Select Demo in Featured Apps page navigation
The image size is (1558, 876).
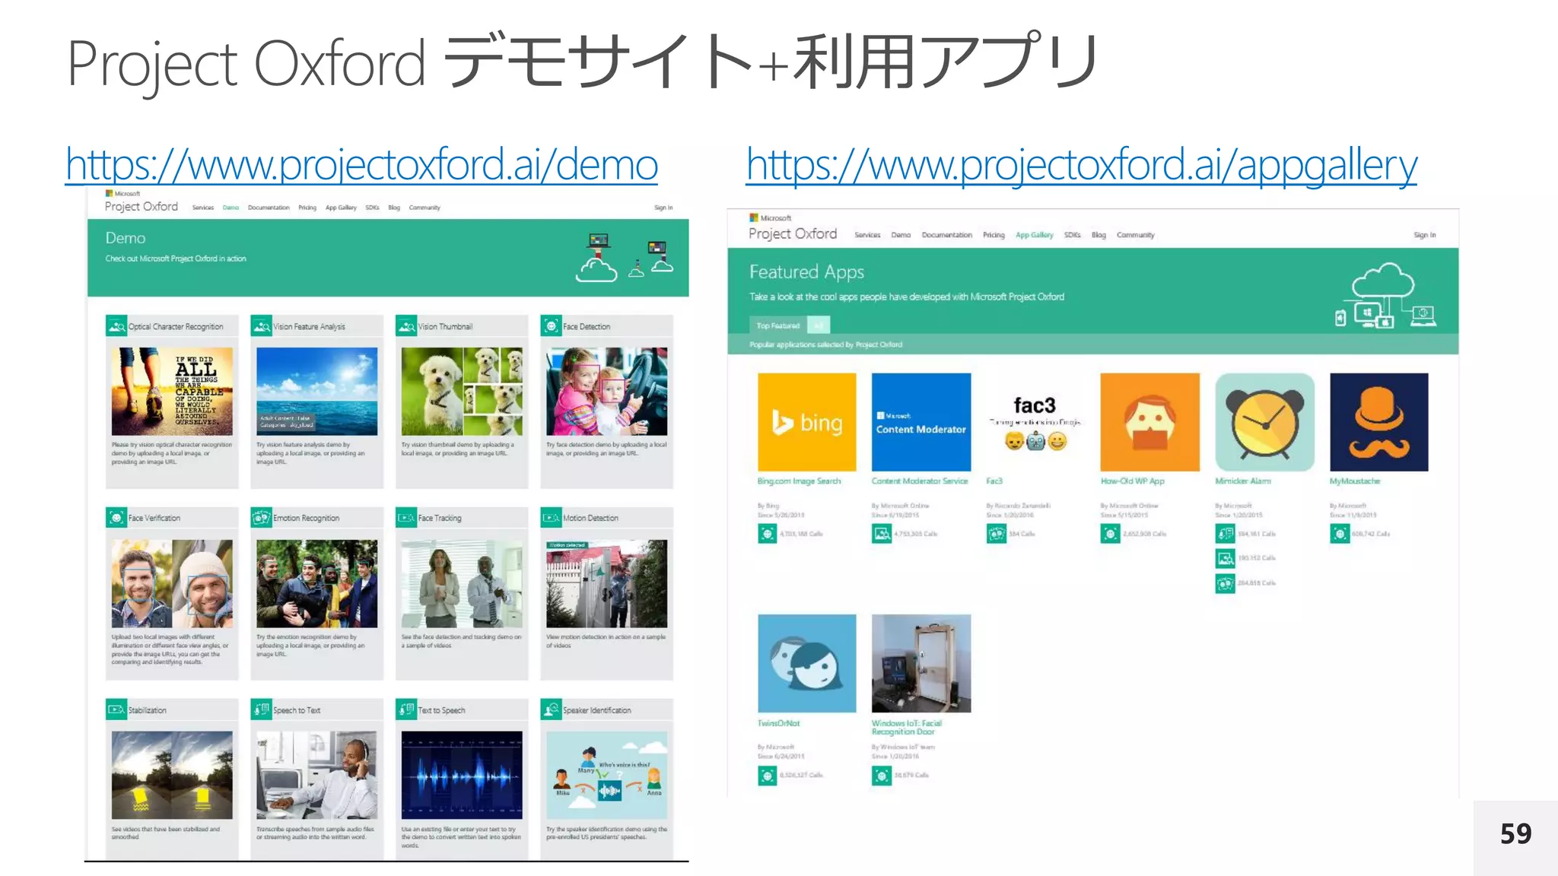click(901, 235)
